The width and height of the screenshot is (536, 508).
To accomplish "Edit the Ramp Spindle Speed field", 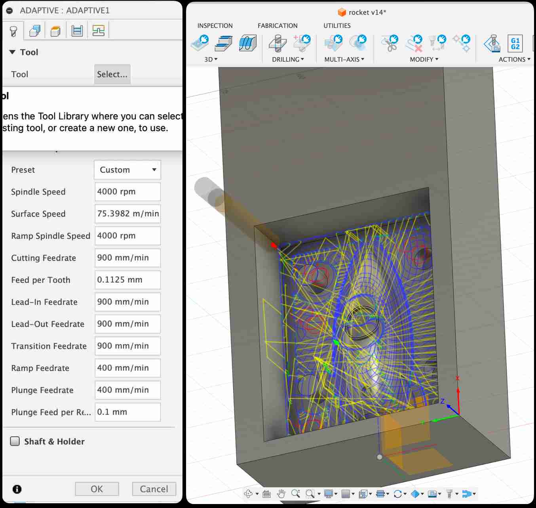I will 127,236.
